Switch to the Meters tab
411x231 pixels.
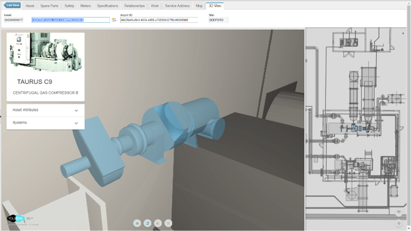(x=85, y=6)
